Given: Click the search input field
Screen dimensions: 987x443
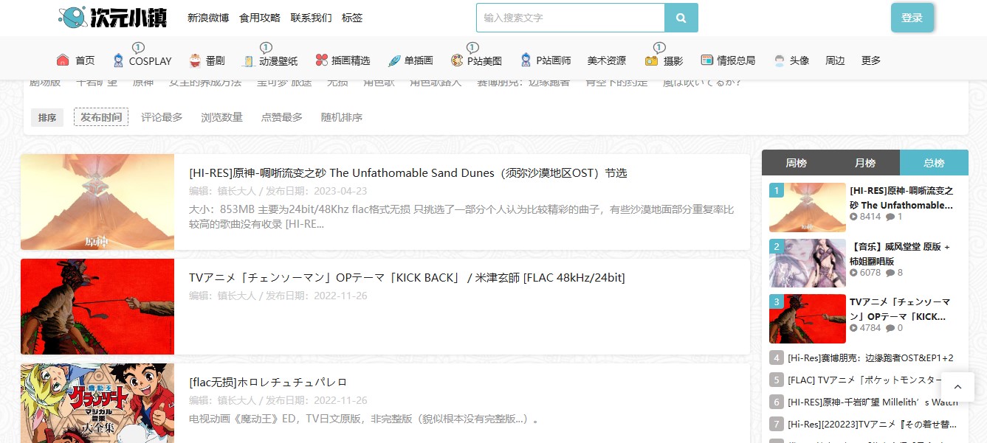Looking at the screenshot, I should coord(570,17).
